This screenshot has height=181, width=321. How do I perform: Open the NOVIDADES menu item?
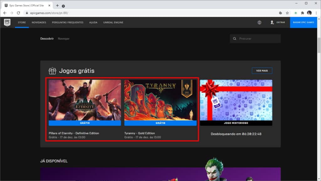39,23
